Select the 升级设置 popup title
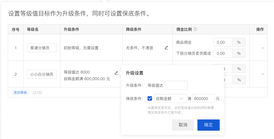 pos(135,73)
